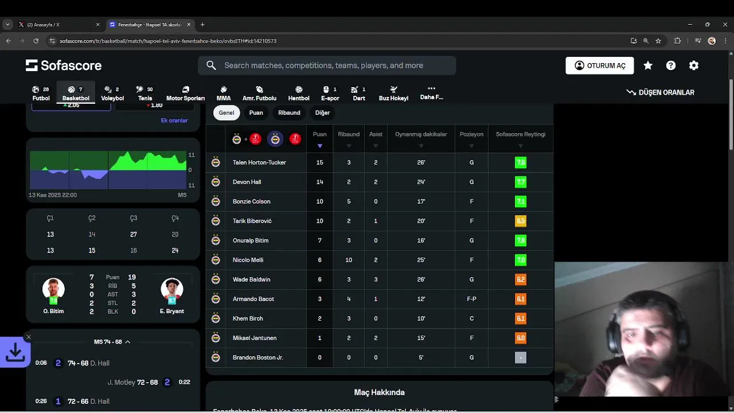Screen dimensions: 734x413
Task: Click the favorites star icon in Sofascore header
Action: tap(648, 65)
